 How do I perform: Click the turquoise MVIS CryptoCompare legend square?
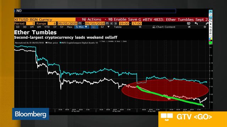(60, 43)
